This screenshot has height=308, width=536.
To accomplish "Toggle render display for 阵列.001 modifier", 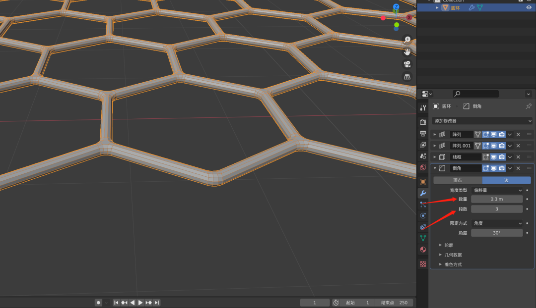I will tap(502, 146).
